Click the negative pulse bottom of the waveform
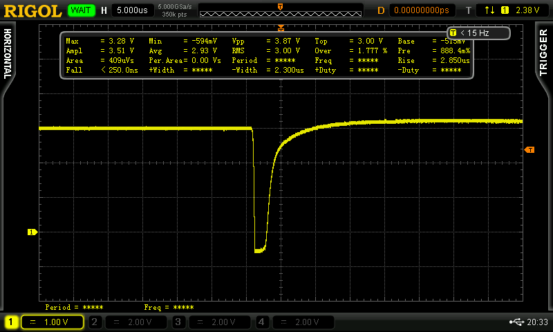Image resolution: width=553 pixels, height=332 pixels. point(260,250)
